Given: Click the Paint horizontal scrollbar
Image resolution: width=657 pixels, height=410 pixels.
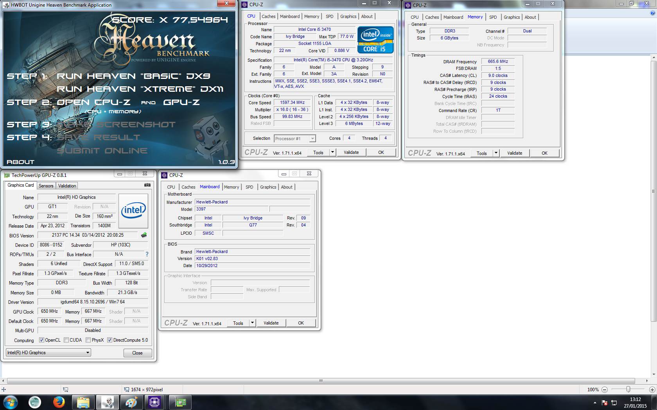Looking at the screenshot, I should coord(321,381).
